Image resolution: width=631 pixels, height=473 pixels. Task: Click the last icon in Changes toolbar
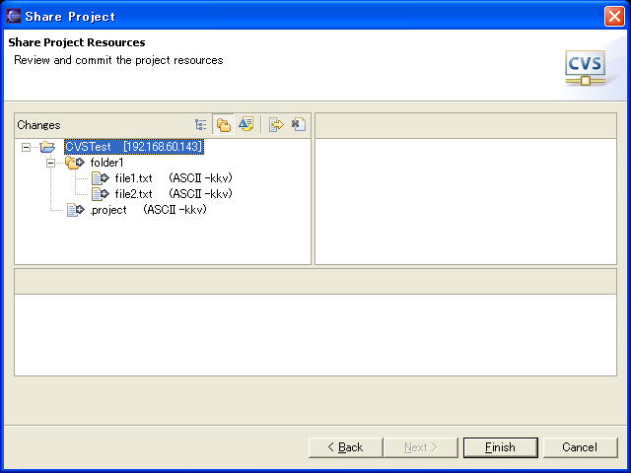298,125
